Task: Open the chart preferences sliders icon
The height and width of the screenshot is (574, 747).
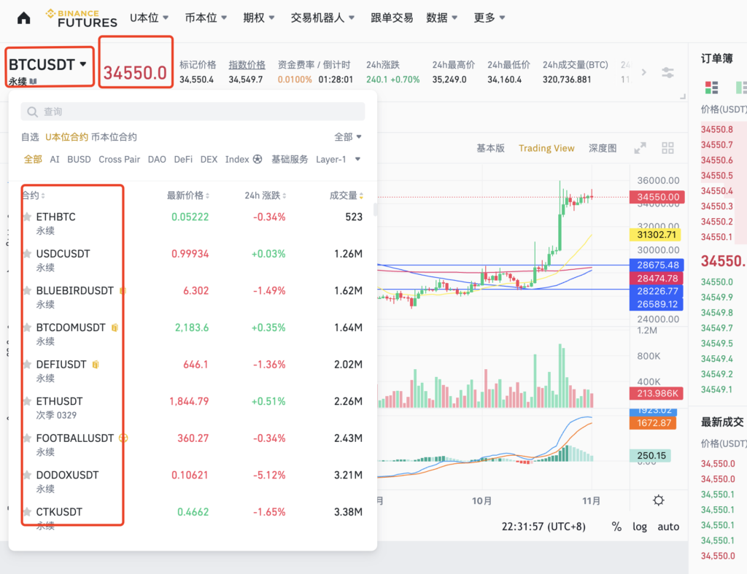Action: [668, 72]
